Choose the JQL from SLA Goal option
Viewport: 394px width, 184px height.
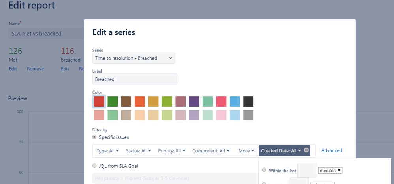94,166
